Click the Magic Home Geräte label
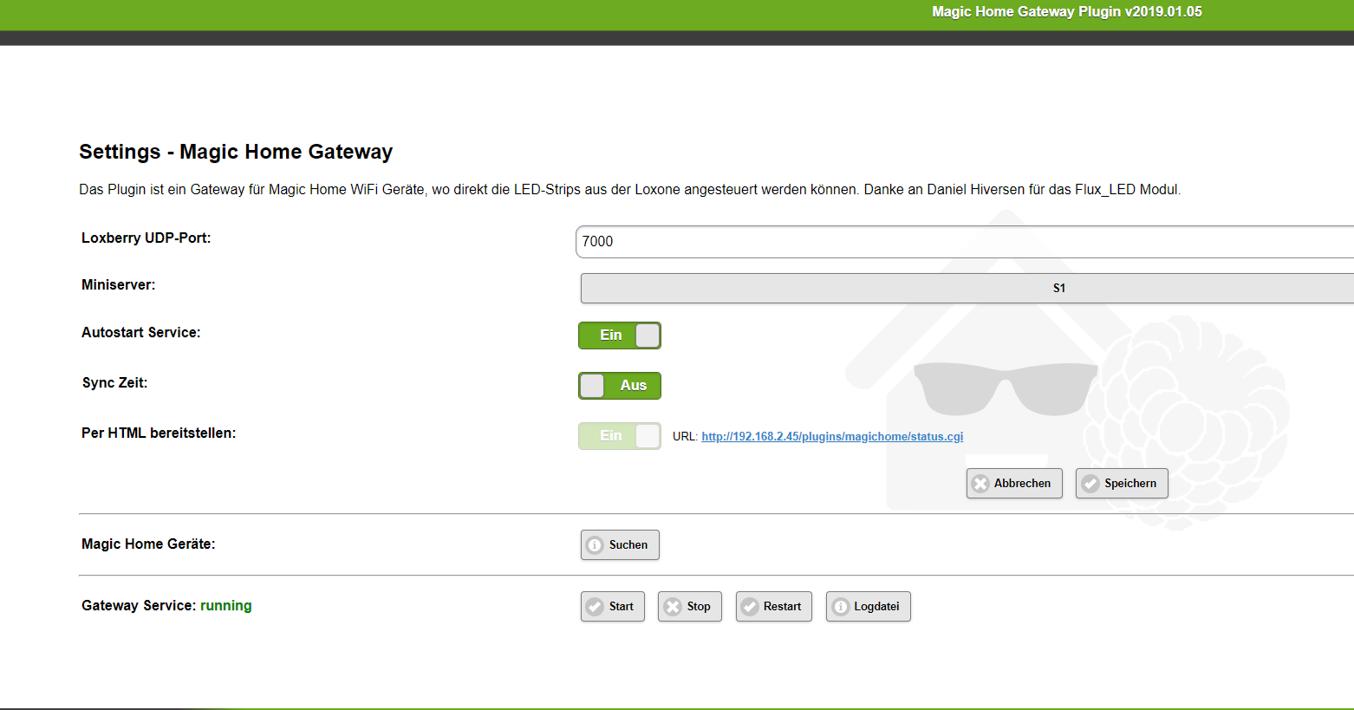 (x=148, y=544)
